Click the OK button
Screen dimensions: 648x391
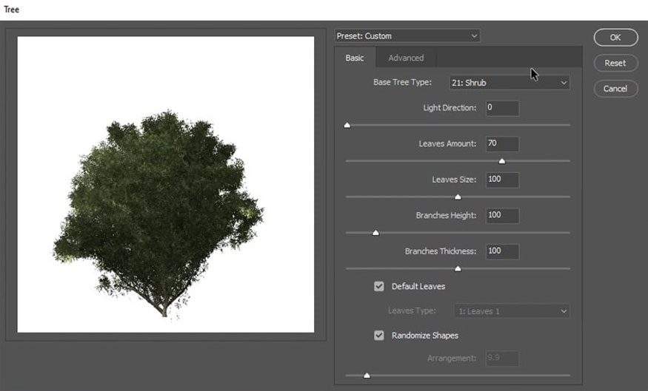615,38
